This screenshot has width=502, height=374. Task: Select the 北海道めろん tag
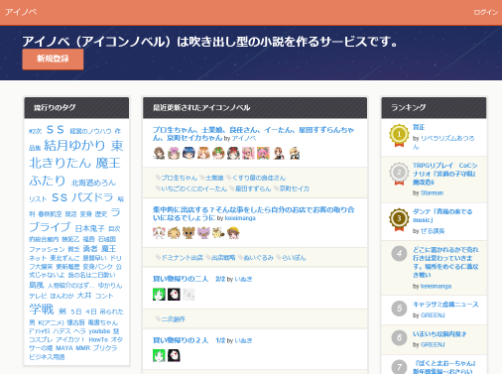(x=93, y=183)
